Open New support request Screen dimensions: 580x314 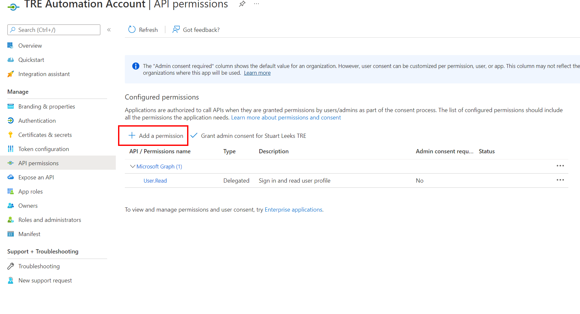click(45, 280)
